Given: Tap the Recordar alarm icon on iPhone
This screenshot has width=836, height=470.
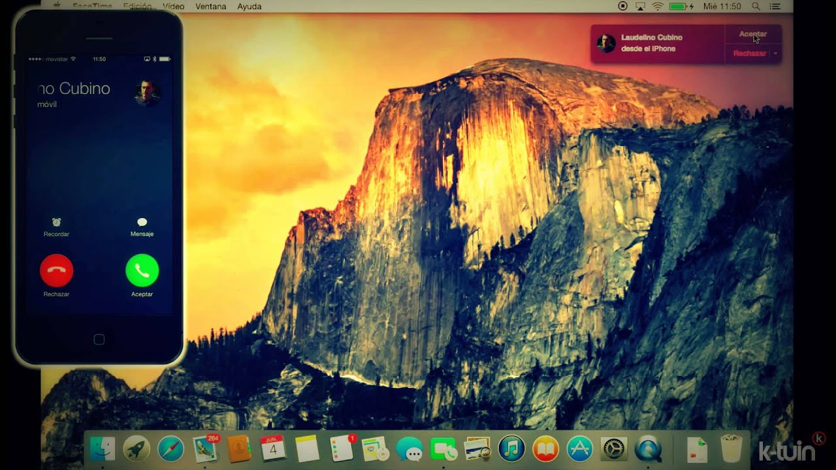Looking at the screenshot, I should [x=56, y=223].
